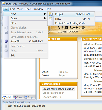
Task: Click the Close Solution icon
Action: pyautogui.click(x=6, y=28)
